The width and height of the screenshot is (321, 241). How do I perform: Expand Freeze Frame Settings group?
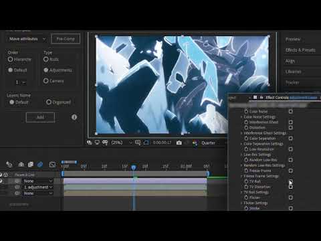(x=241, y=176)
